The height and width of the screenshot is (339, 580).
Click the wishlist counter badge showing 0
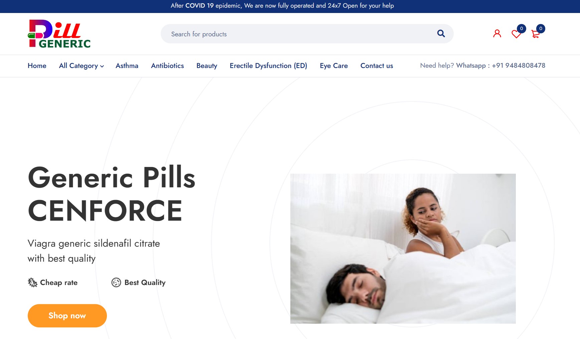tap(522, 29)
